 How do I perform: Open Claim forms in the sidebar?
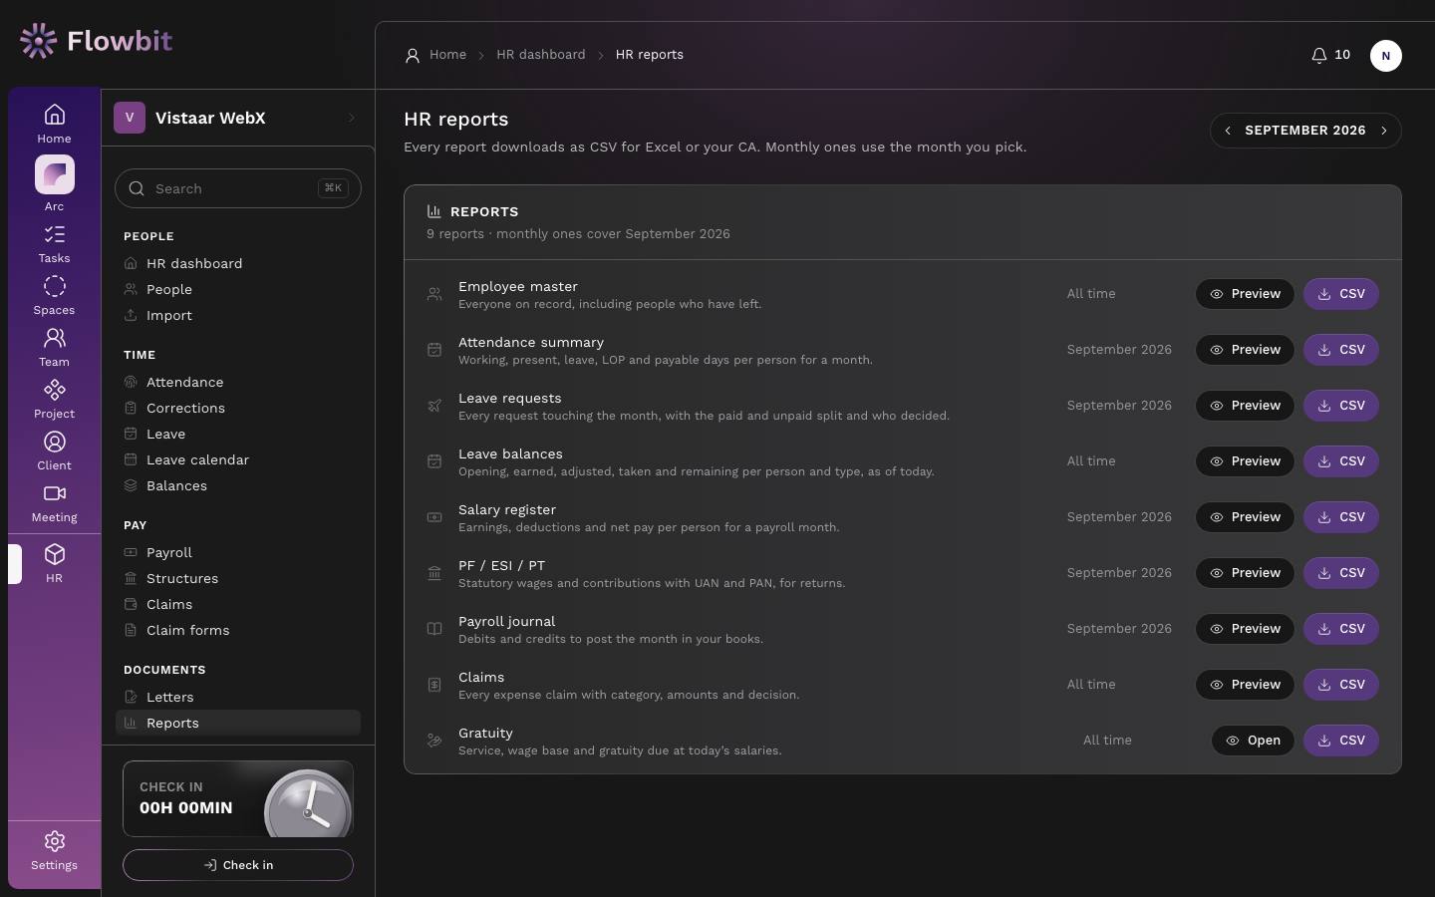click(238, 630)
